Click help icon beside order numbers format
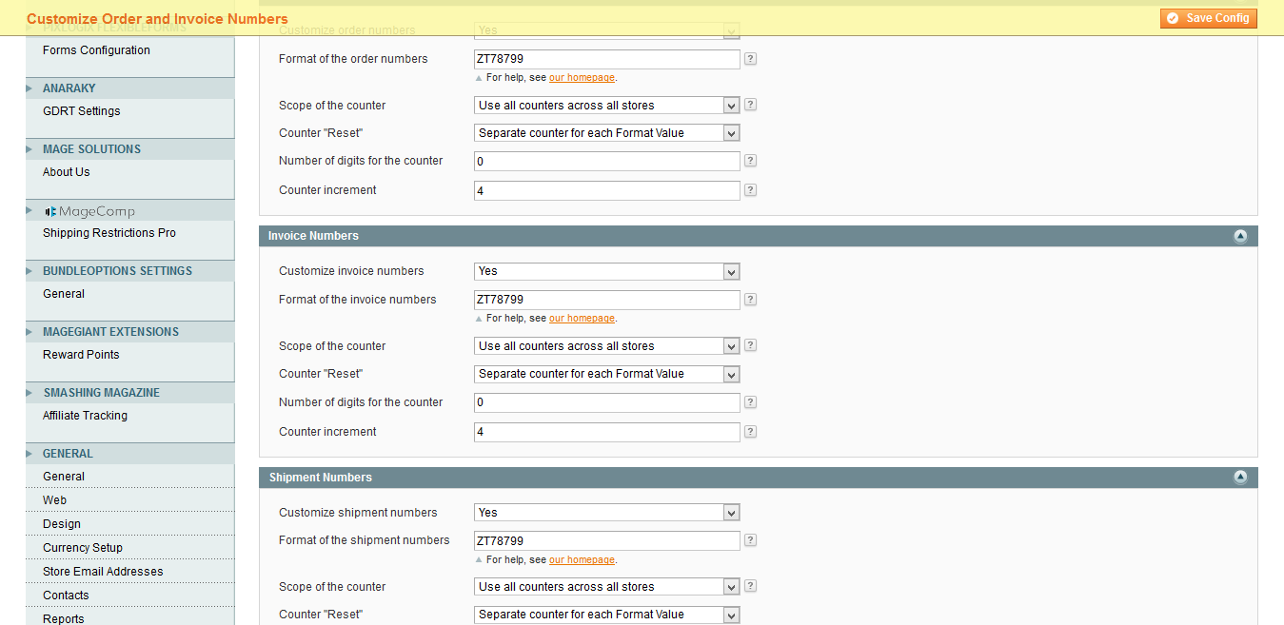 750,59
